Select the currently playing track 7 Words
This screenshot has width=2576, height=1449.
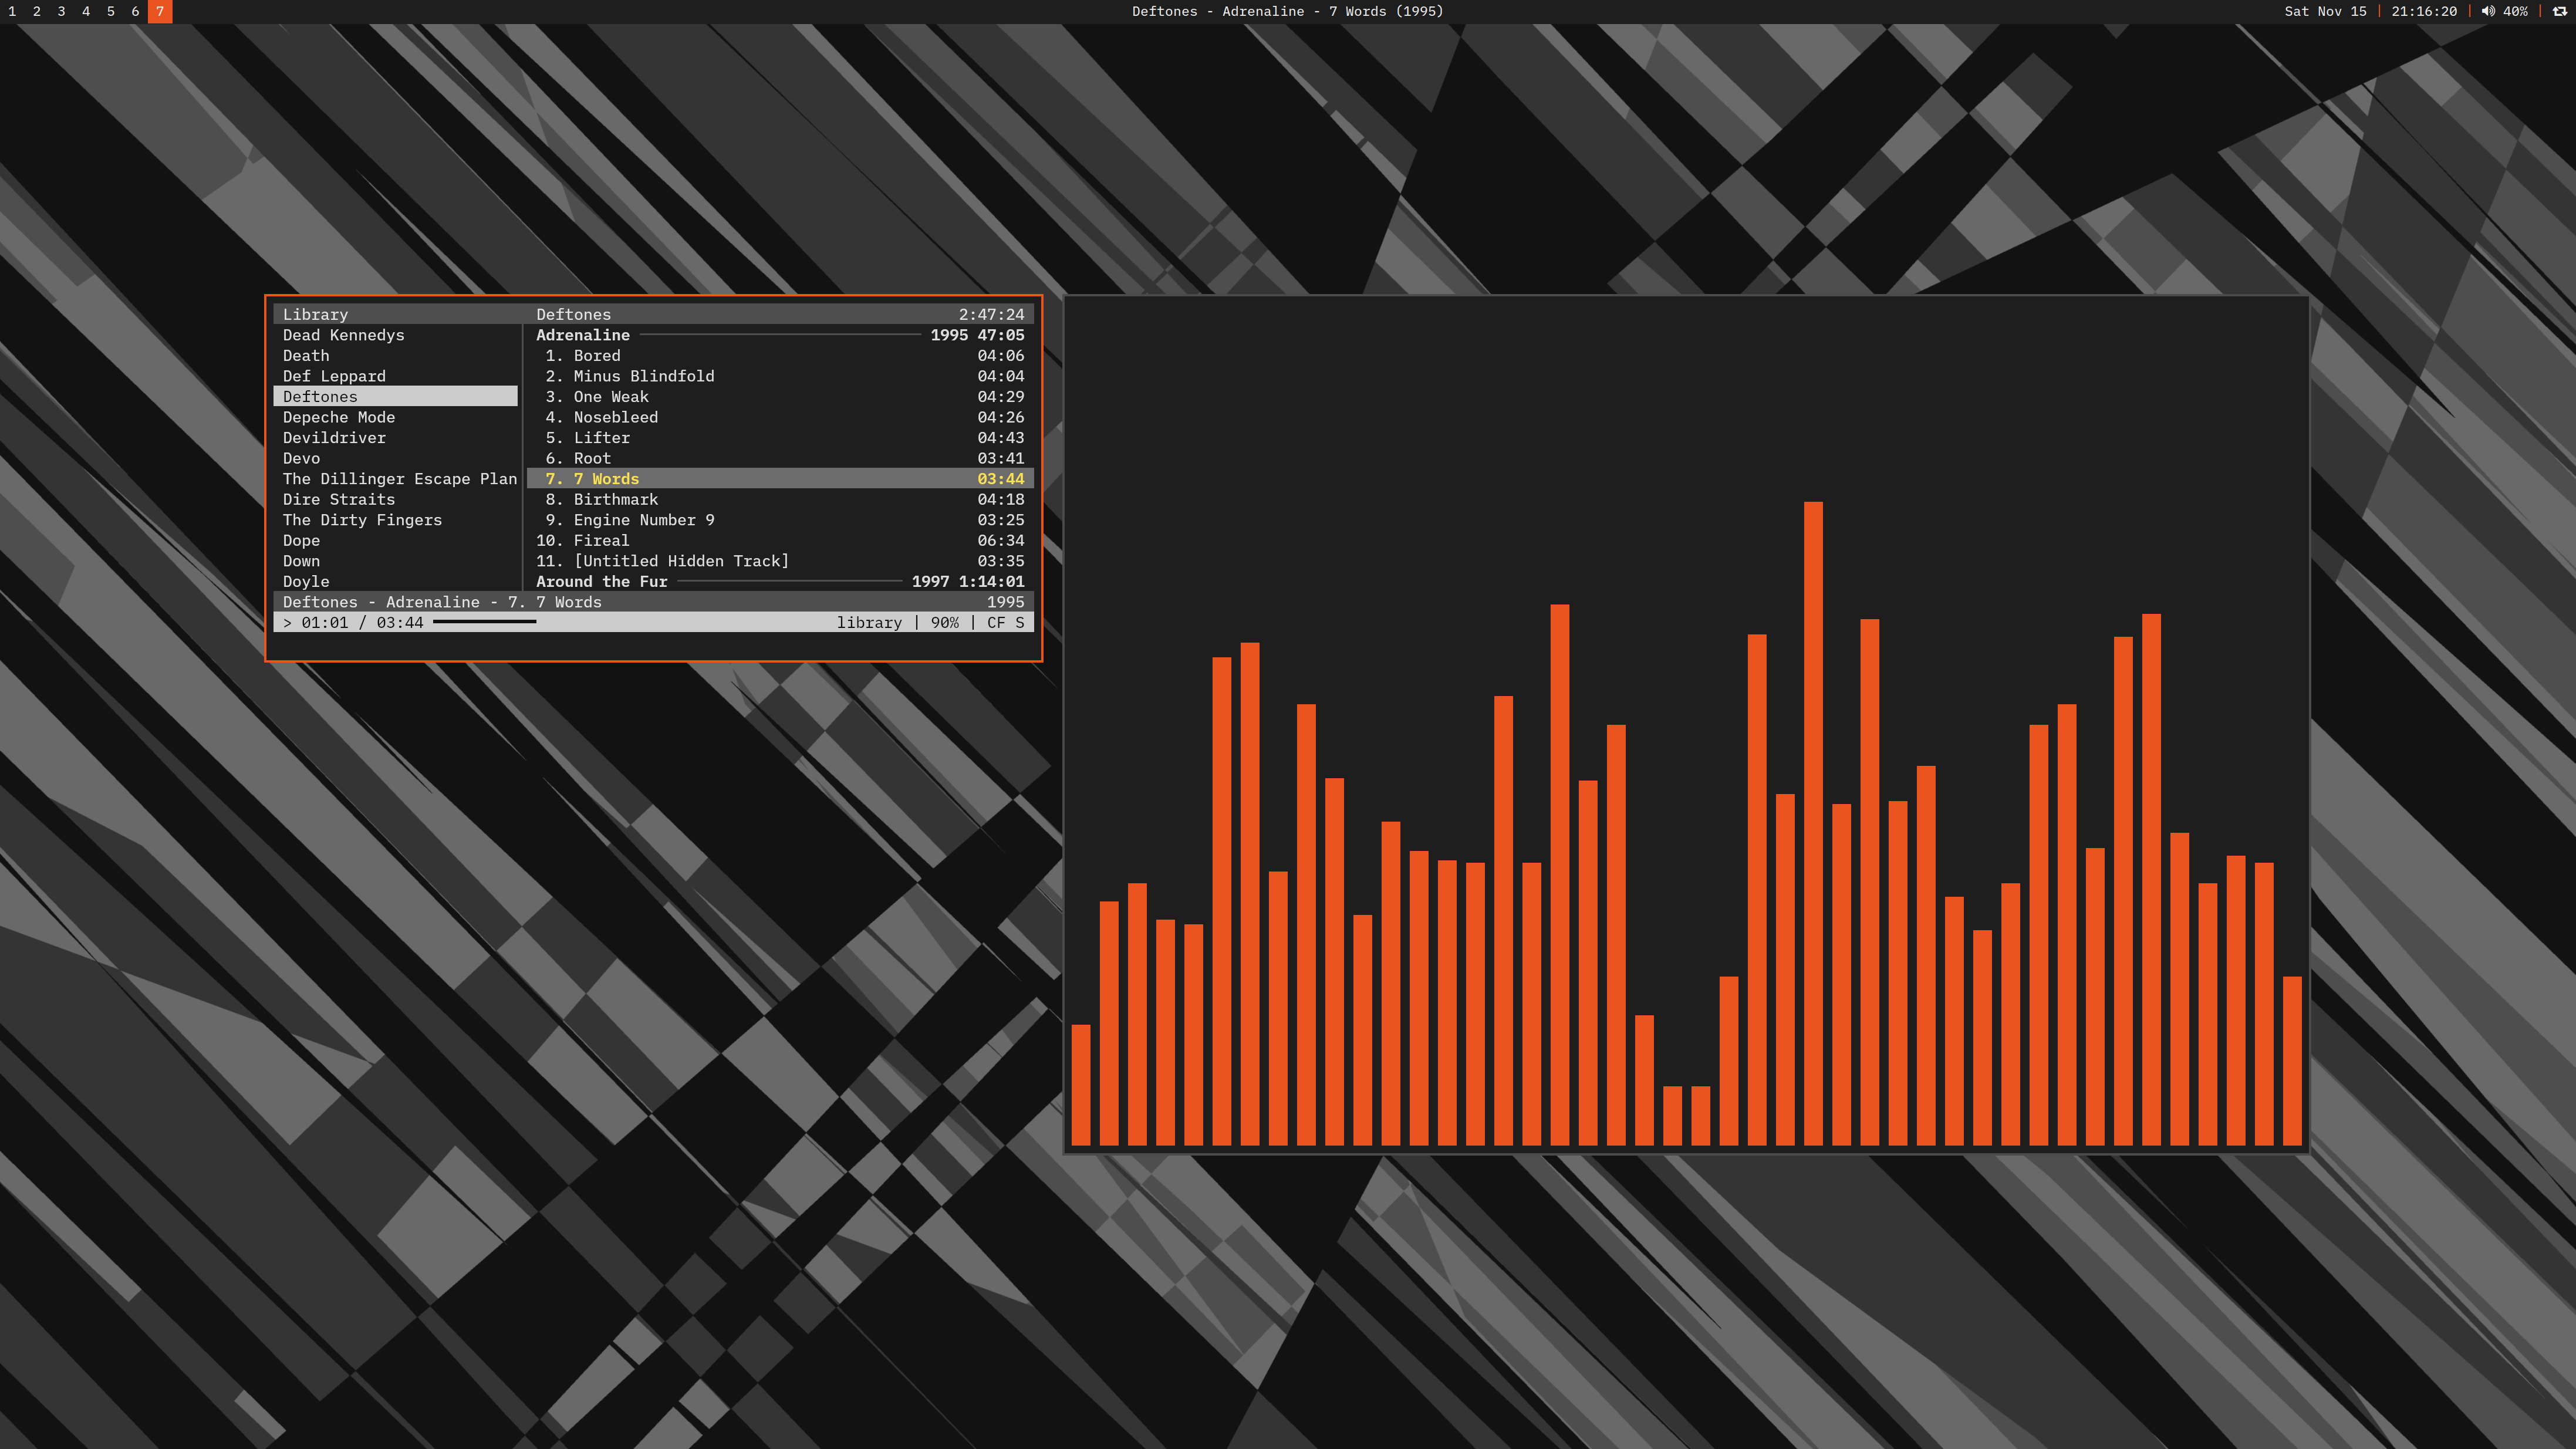click(x=606, y=479)
